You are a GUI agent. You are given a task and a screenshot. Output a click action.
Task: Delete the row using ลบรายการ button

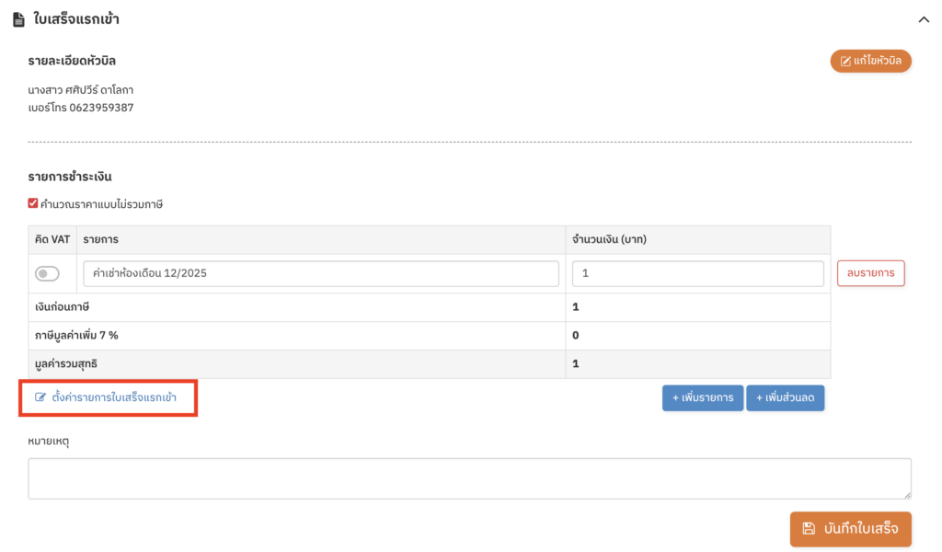click(870, 273)
